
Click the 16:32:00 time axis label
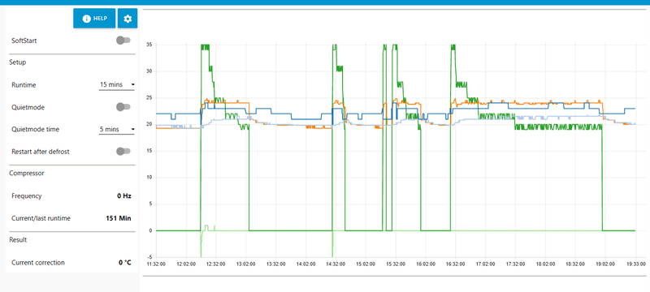pos(455,263)
